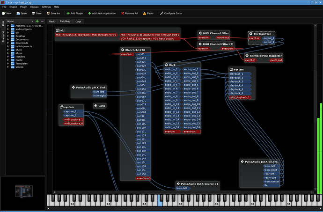Click the green plus bookmark icon

(x=37, y=21)
